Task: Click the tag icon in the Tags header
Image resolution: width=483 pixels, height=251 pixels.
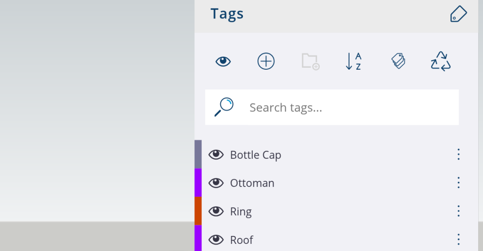Action: tap(458, 14)
